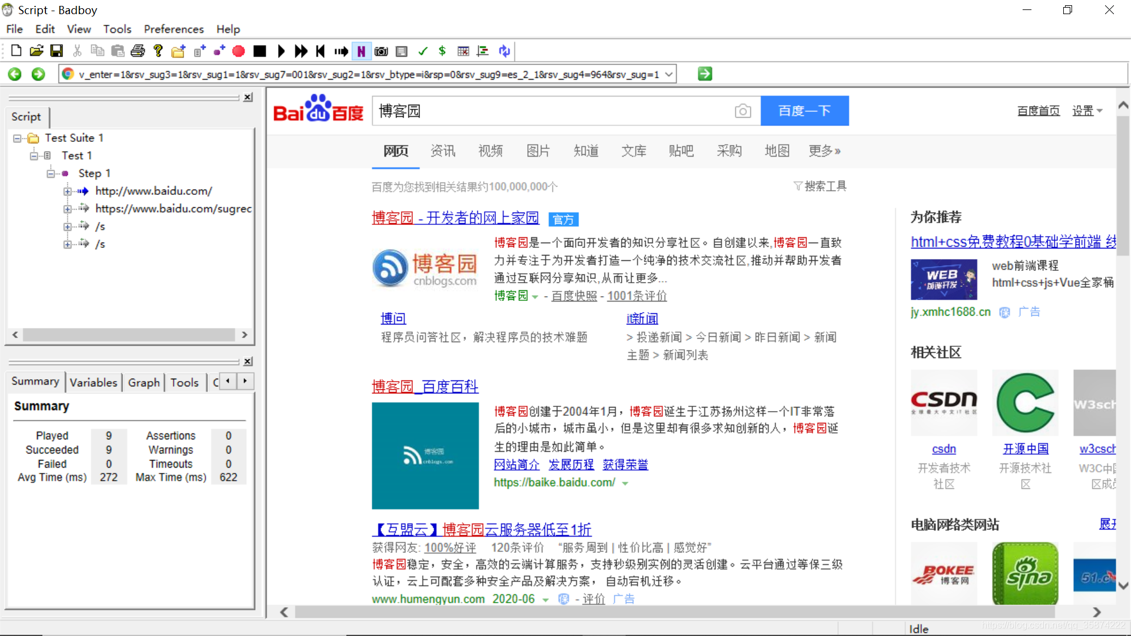
Task: Play the script with the single arrow
Action: 281,51
